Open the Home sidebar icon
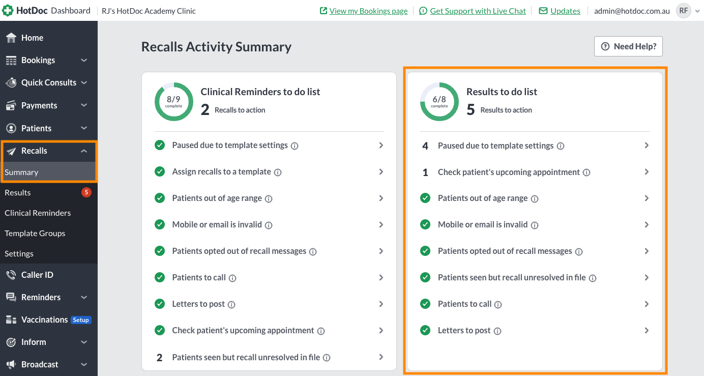Viewport: 704px width, 376px height. pos(11,38)
